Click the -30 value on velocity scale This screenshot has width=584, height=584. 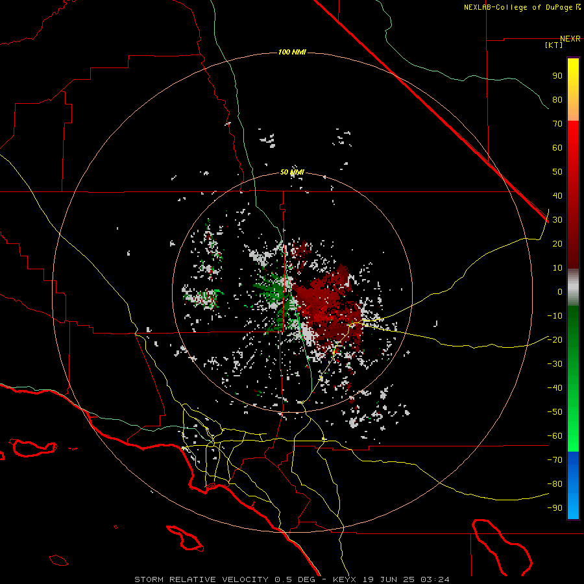pyautogui.click(x=555, y=364)
